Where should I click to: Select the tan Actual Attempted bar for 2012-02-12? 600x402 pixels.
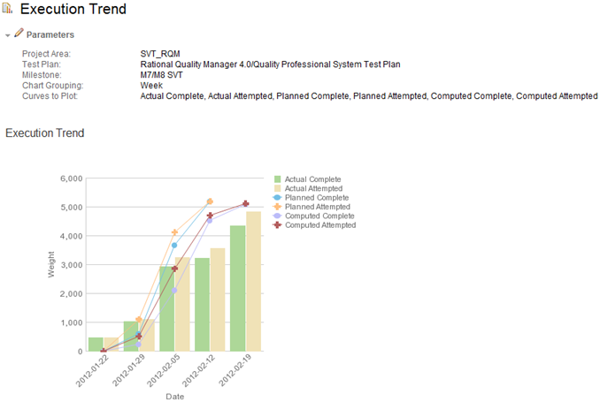point(218,300)
